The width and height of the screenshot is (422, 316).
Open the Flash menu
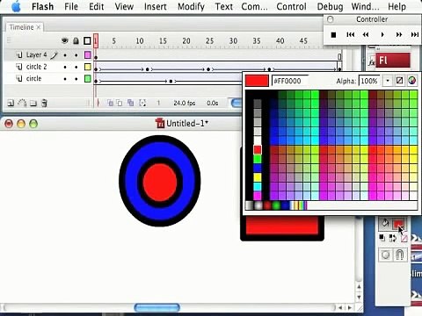click(42, 6)
